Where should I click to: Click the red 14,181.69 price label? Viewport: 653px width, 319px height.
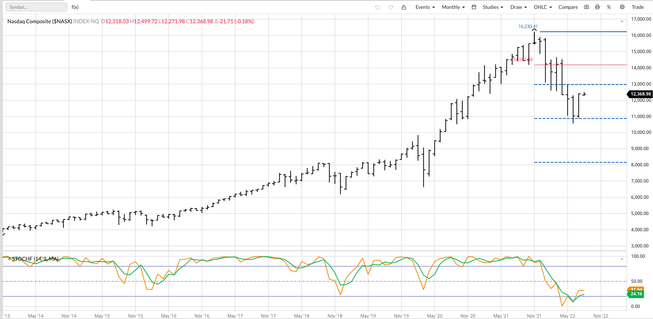(523, 59)
